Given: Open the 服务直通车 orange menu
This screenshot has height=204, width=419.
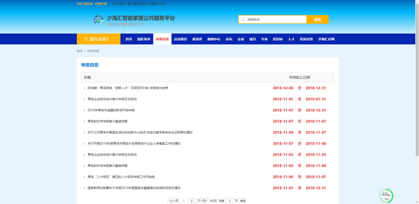Looking at the screenshot, I should click(98, 39).
